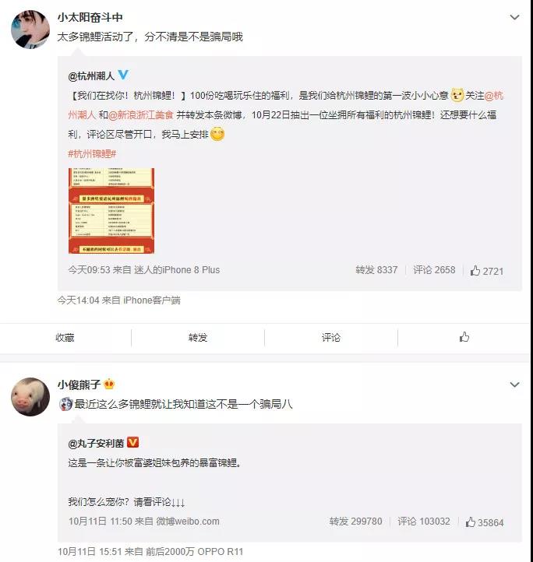Open the @丸子安利菌 author name link

click(96, 444)
